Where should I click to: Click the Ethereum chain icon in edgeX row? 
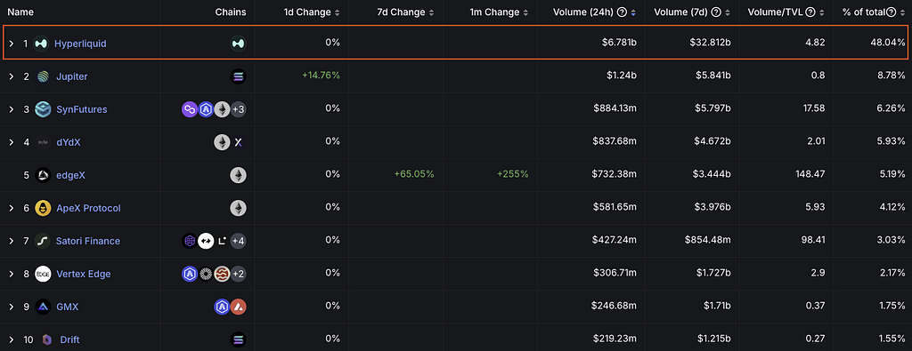pyautogui.click(x=239, y=175)
